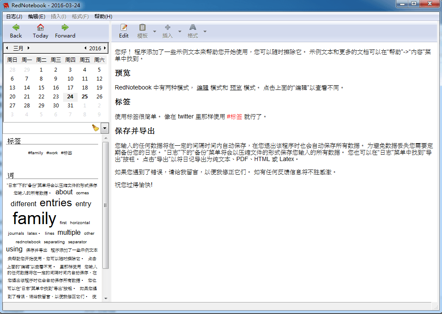
Task: Open the 模板 dropdown arrow
Action: point(154,31)
